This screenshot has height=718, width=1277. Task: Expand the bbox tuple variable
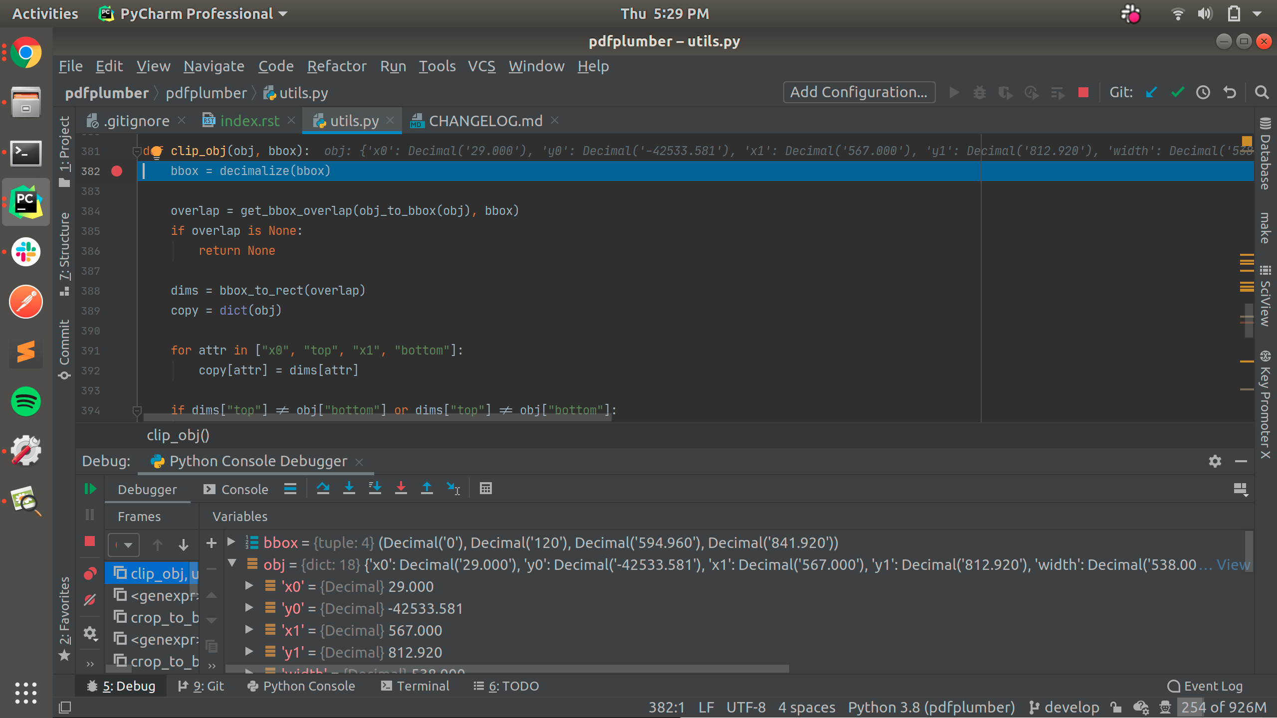pyautogui.click(x=231, y=542)
